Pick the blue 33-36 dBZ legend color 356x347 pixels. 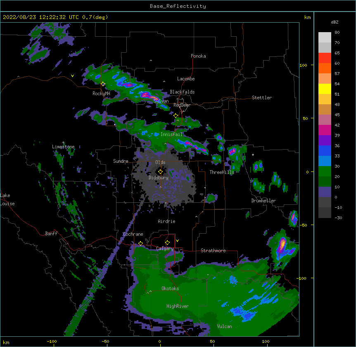click(325, 150)
